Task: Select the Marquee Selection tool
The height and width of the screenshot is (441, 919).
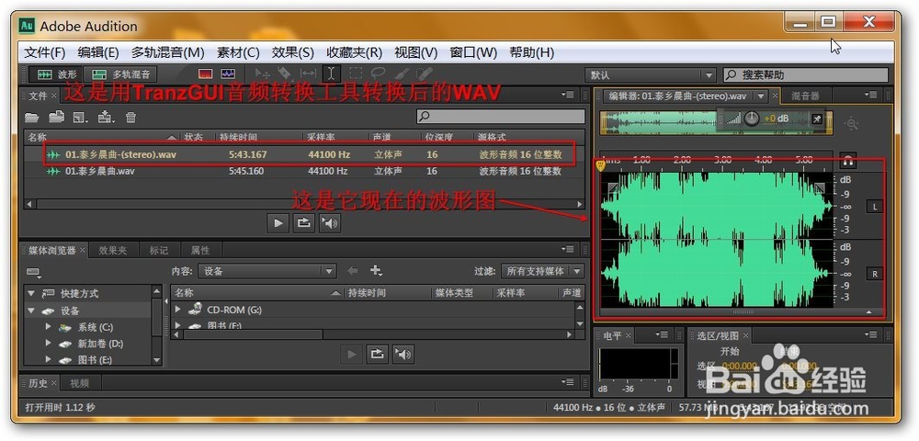Action: [356, 73]
